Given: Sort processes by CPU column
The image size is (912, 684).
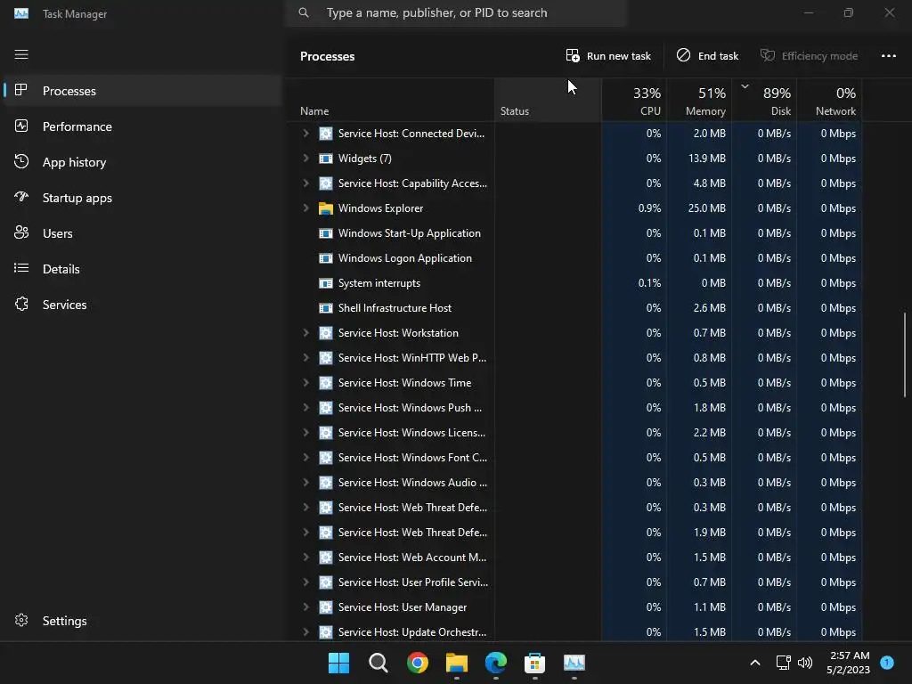Looking at the screenshot, I should [x=634, y=101].
